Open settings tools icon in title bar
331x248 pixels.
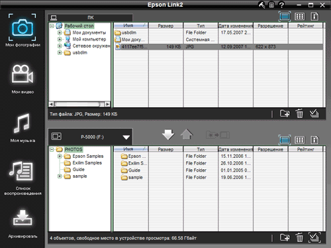pos(261,5)
